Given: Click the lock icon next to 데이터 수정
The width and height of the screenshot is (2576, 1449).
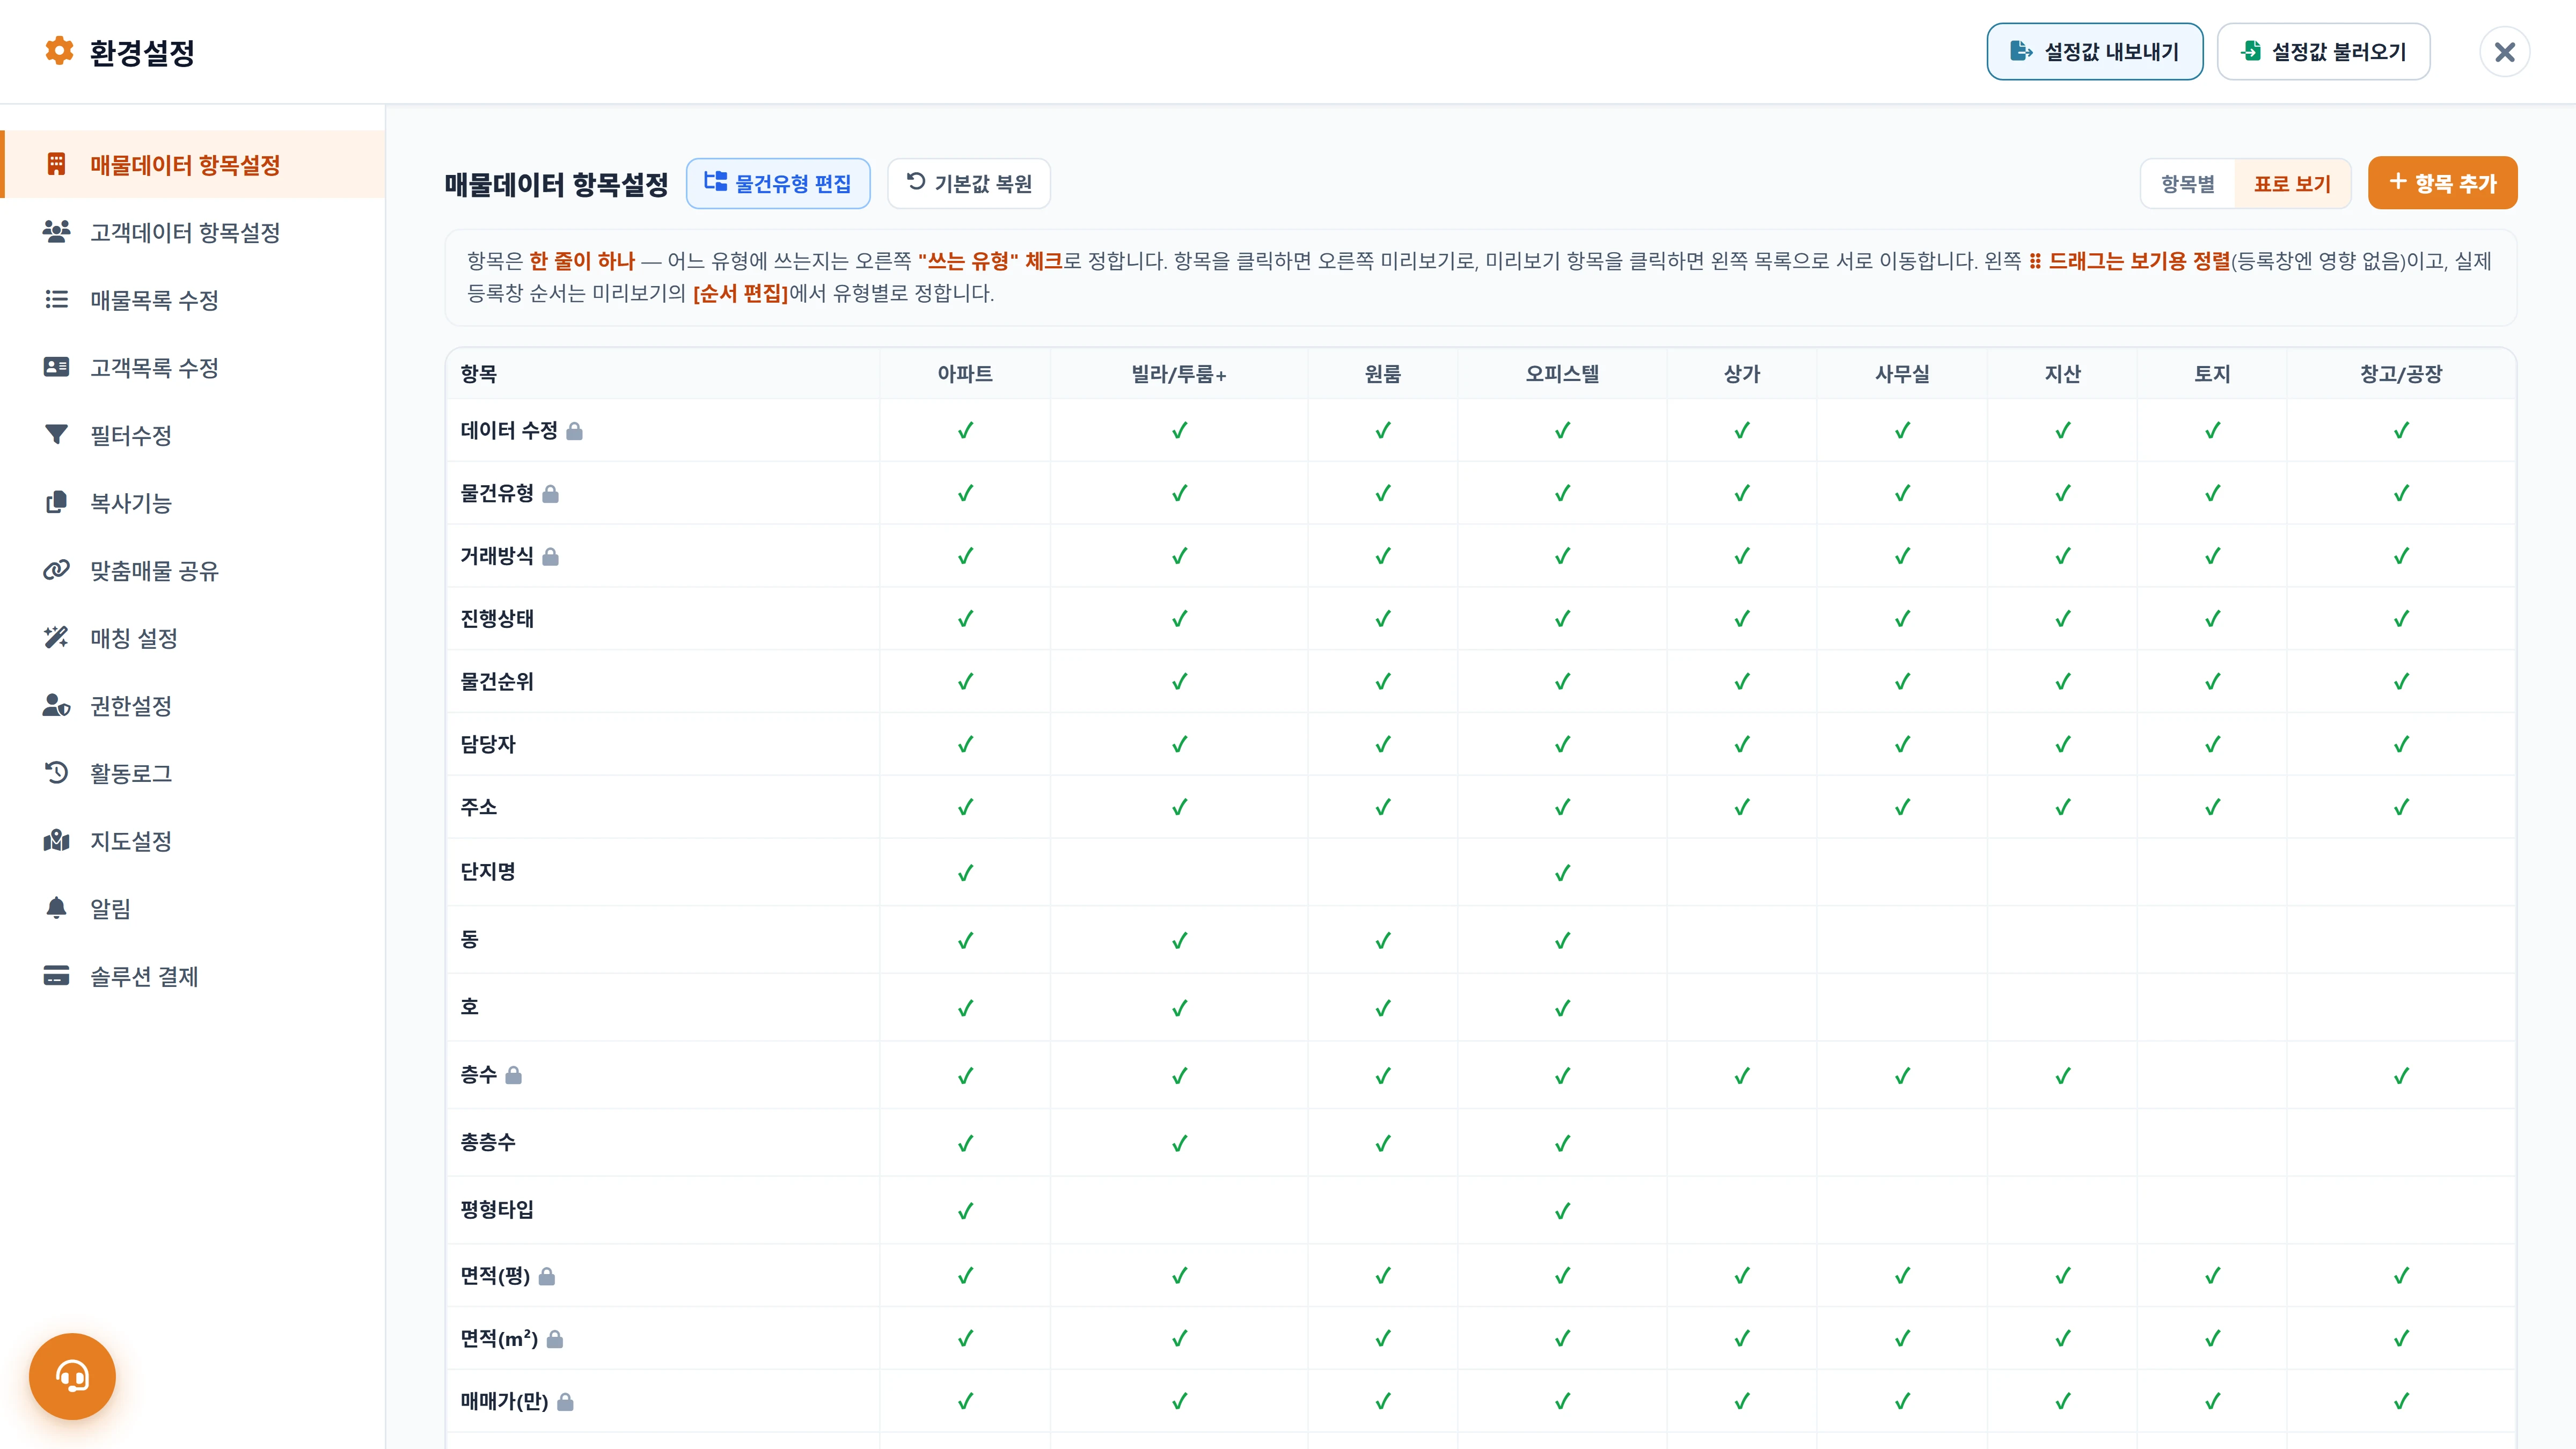Looking at the screenshot, I should 574,431.
